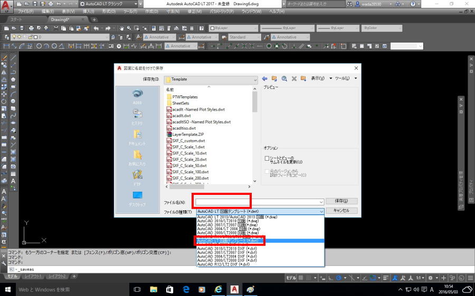Select AutoCAD R12/LT2 DXF (*.dxf) option

224,264
